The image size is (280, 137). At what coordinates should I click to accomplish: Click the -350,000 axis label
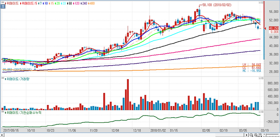[272, 121]
